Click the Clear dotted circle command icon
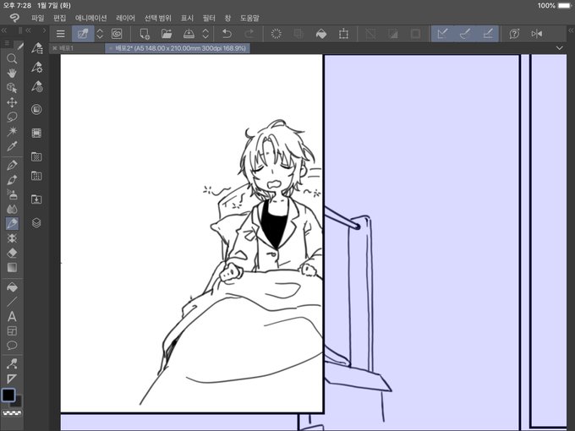This screenshot has height=431, width=575. pyautogui.click(x=277, y=34)
